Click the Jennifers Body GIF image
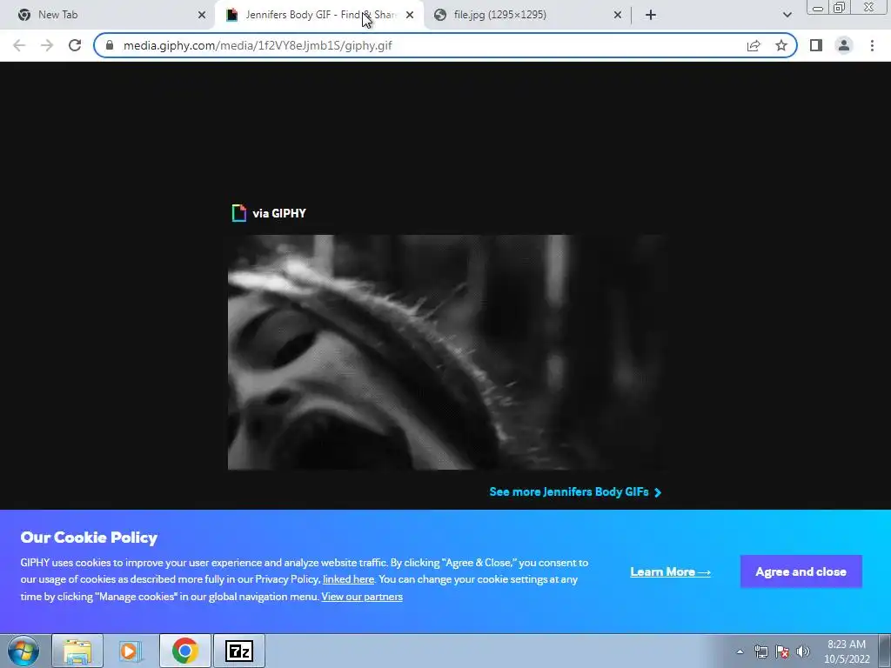891x668 pixels. coord(446,352)
